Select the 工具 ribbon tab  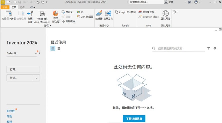[14, 7]
